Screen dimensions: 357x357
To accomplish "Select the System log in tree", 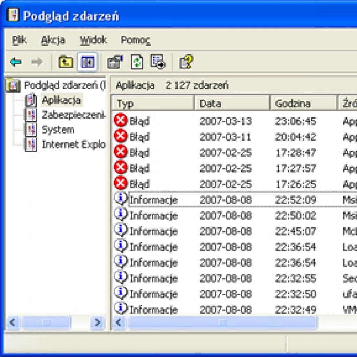I will (x=58, y=130).
